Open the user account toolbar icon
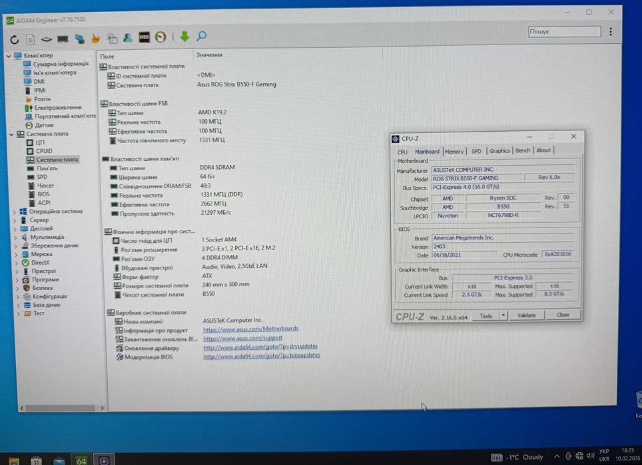Screen dimensions: 642x465 (x=128, y=38)
